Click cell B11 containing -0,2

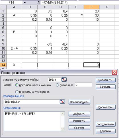click(x=30, y=52)
